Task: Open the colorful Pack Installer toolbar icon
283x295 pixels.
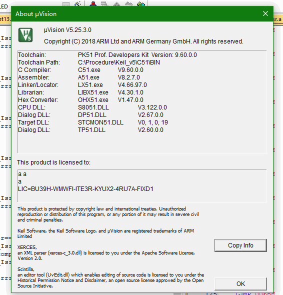Action: click(141, 4)
